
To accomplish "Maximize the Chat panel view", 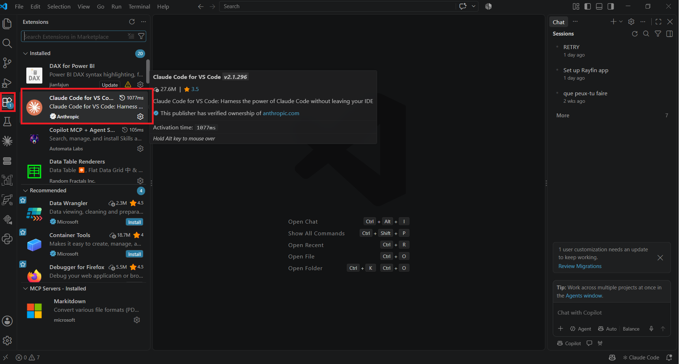I will tap(658, 22).
